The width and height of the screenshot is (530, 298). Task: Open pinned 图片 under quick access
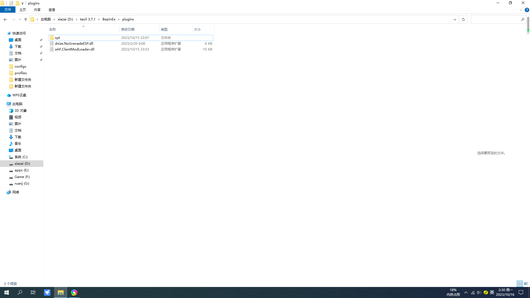coord(18,60)
